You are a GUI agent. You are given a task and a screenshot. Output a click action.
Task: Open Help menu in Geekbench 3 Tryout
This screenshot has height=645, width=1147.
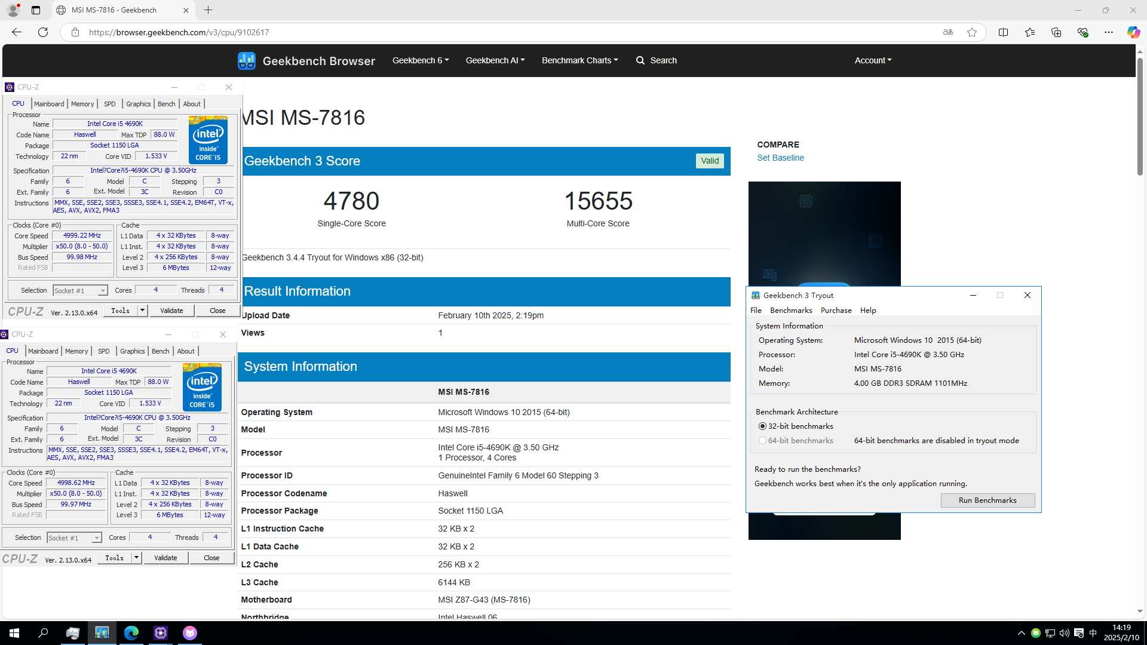click(868, 311)
